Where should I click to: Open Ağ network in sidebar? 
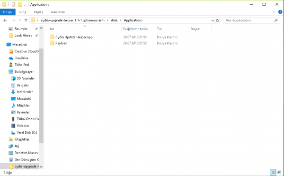(17, 146)
